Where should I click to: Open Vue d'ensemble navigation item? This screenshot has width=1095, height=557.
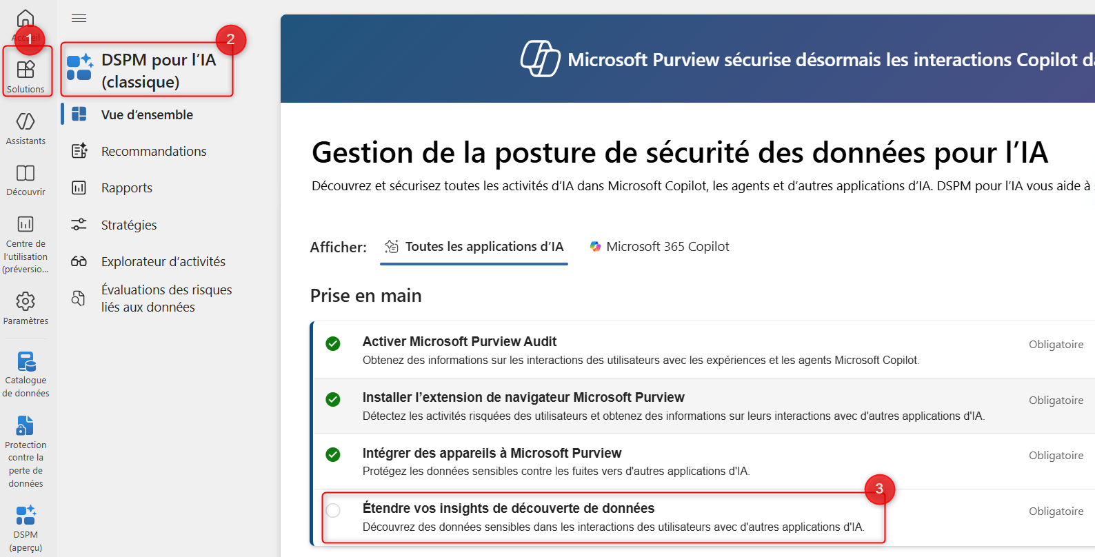(x=147, y=115)
